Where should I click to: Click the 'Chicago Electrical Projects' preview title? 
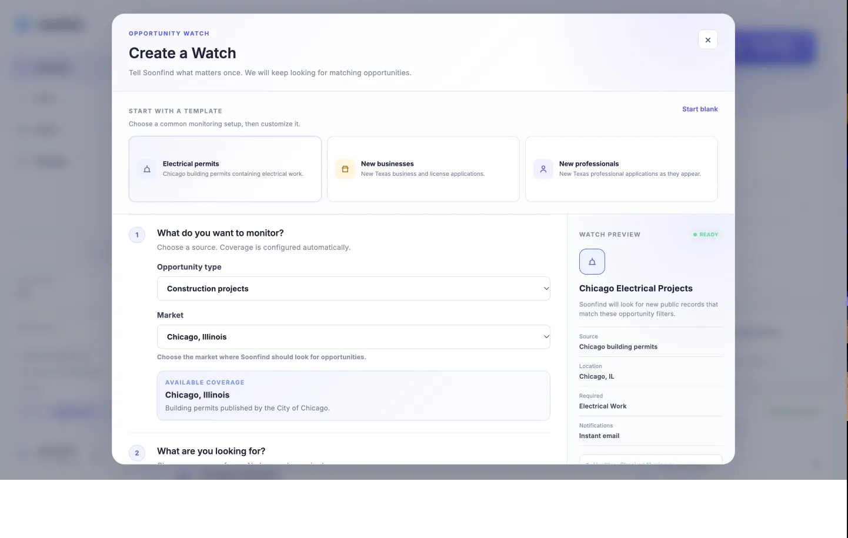636,289
